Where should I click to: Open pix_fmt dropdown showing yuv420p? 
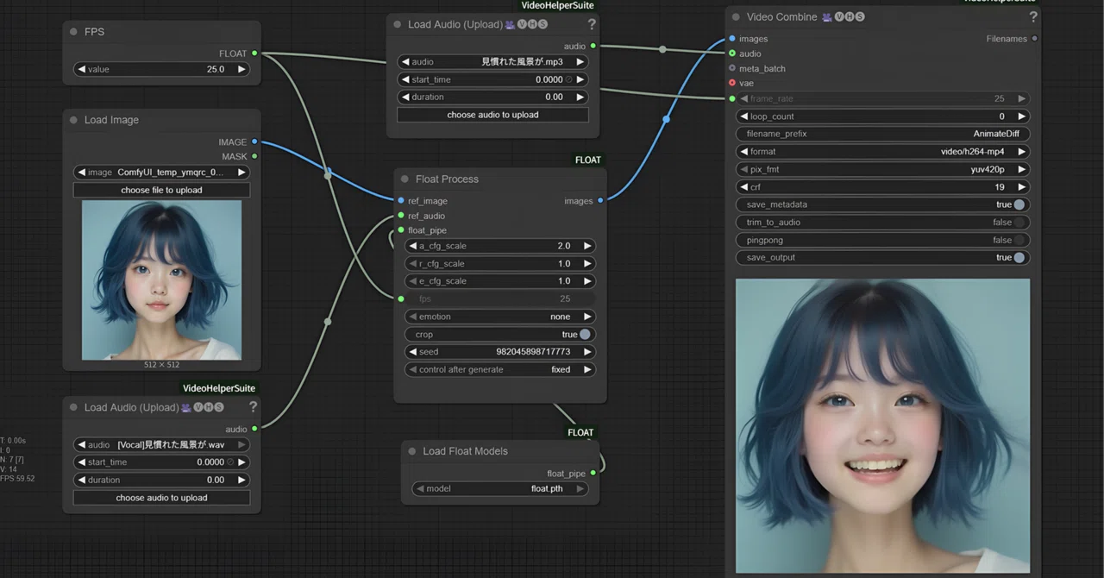[882, 169]
